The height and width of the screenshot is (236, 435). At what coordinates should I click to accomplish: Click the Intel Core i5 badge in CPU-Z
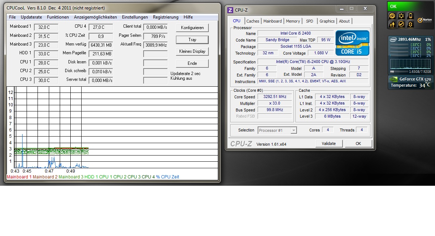click(x=352, y=43)
